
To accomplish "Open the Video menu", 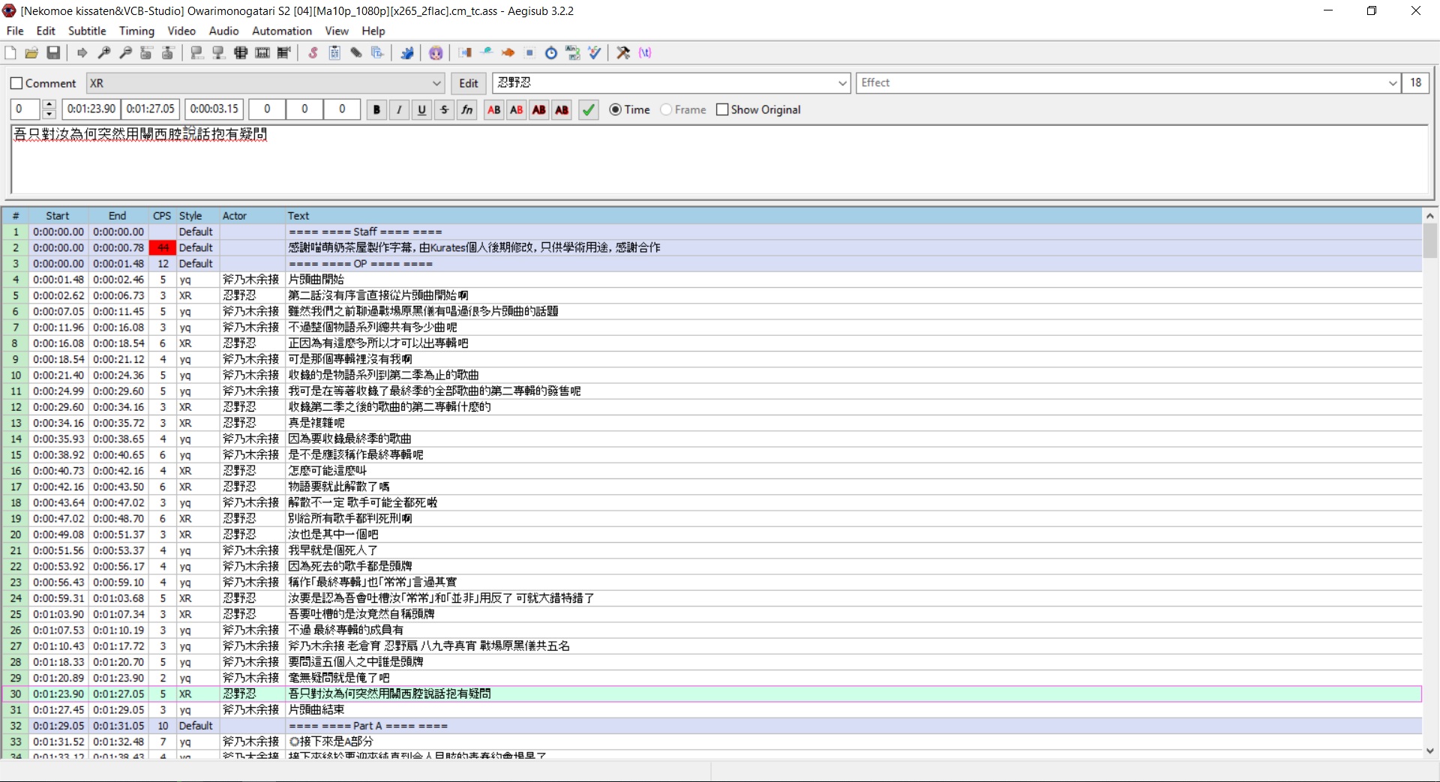I will (181, 31).
